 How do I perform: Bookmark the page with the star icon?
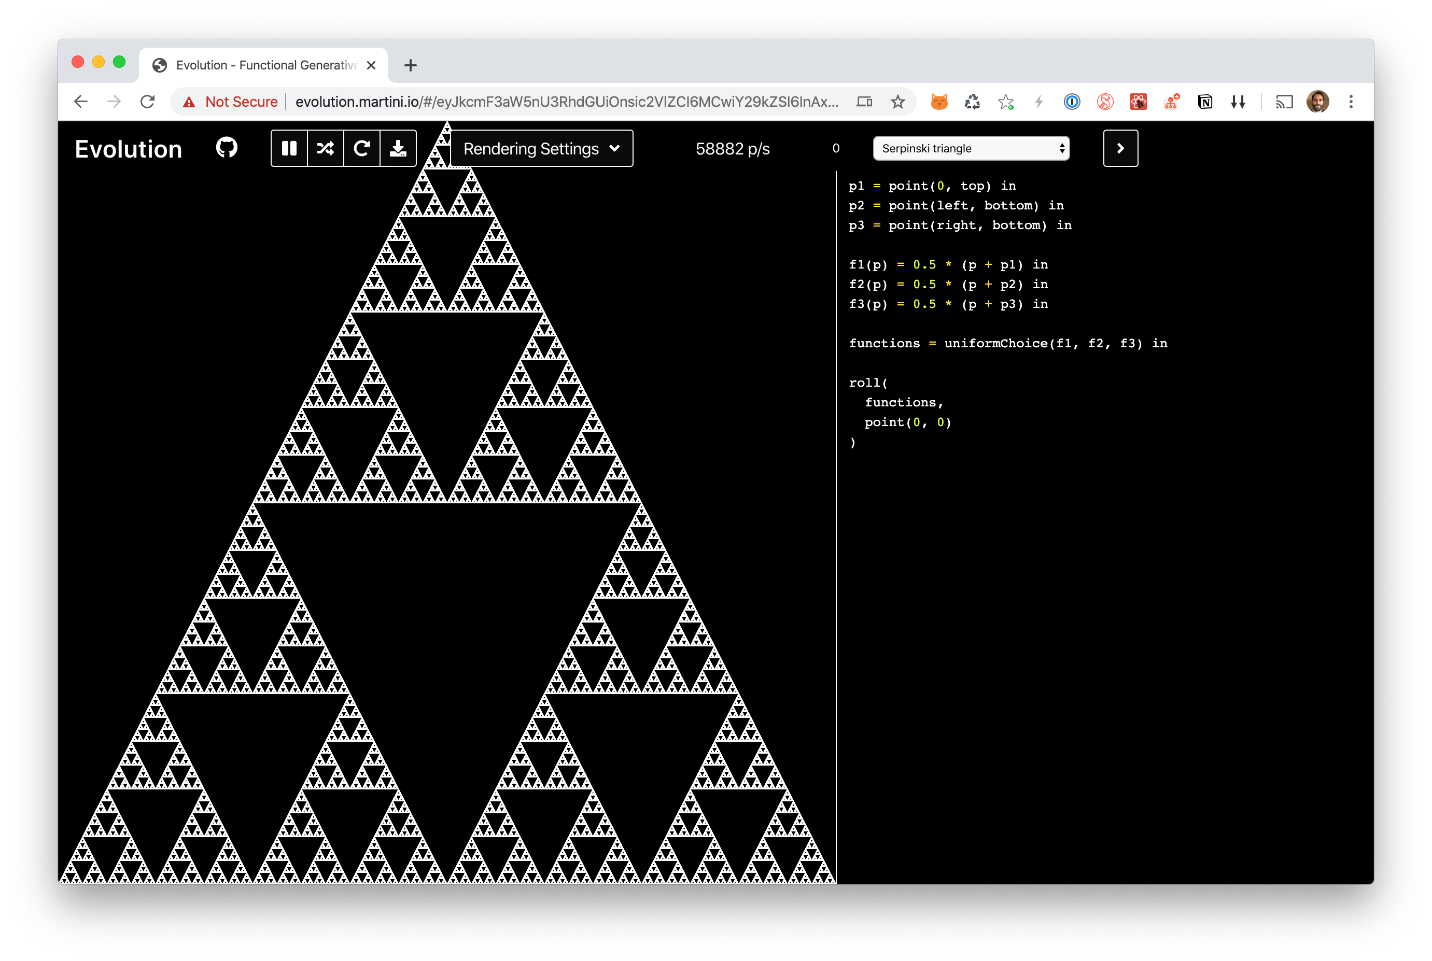click(897, 102)
